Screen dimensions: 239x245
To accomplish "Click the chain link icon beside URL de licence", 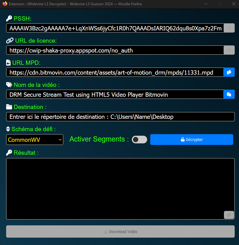I will coord(10,41).
